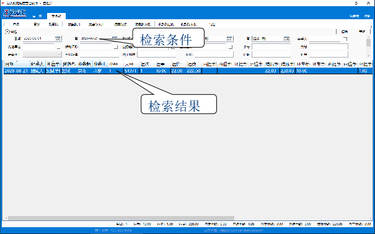The image size is (375, 234).
Task: Click the filter panel scroll-down arrow
Action: pos(369,56)
